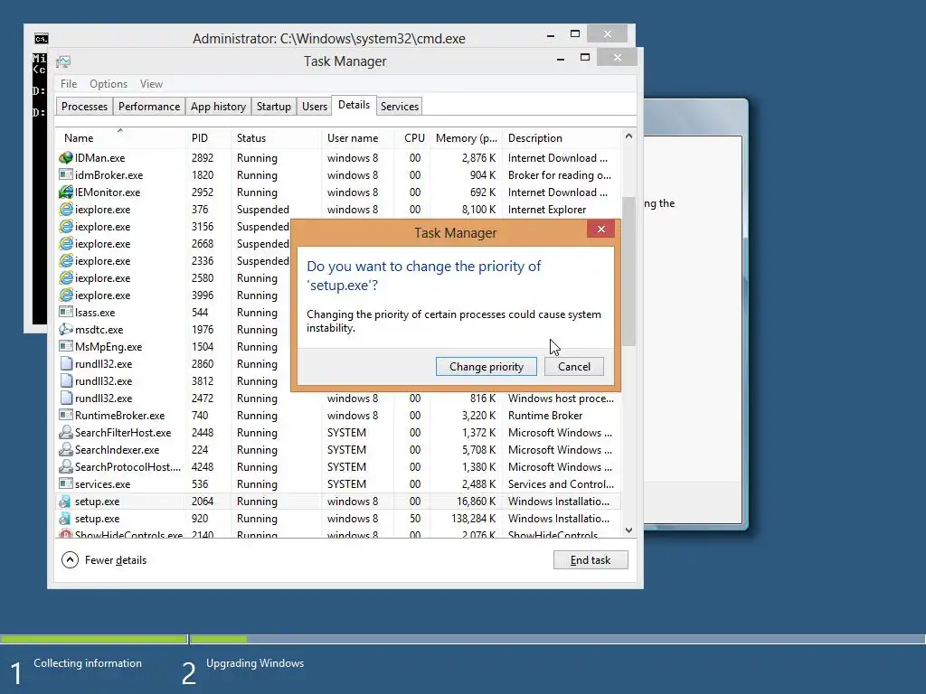The width and height of the screenshot is (926, 694).
Task: Switch to the Startup tab
Action: [x=273, y=107]
